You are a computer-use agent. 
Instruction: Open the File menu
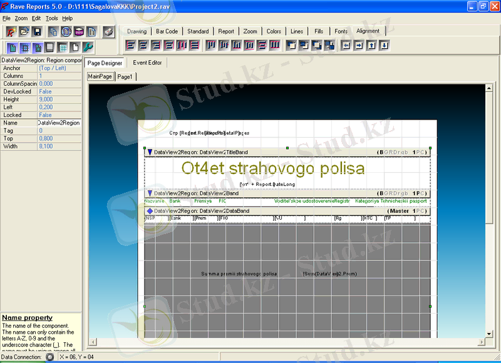pyautogui.click(x=6, y=18)
